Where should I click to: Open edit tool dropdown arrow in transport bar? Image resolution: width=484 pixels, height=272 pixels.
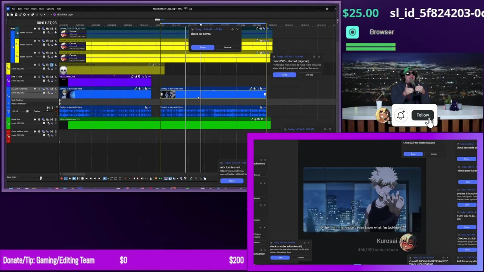coord(108,178)
